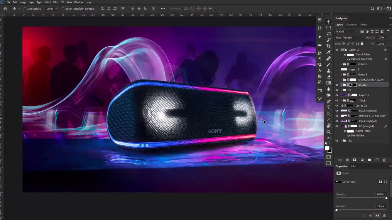The height and width of the screenshot is (220, 392).
Task: Expand the Group 6 folder
Action: 341,64
